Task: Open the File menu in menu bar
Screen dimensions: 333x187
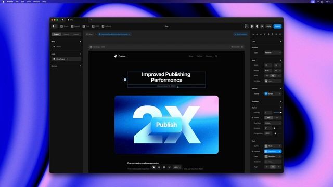Action: (x=17, y=2)
